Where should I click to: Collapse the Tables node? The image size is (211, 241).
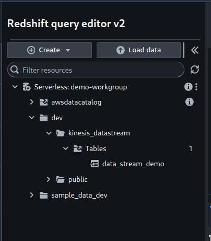(66, 148)
